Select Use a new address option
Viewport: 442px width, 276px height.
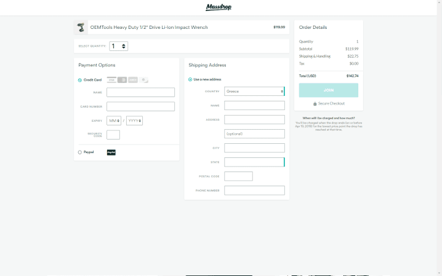(190, 79)
